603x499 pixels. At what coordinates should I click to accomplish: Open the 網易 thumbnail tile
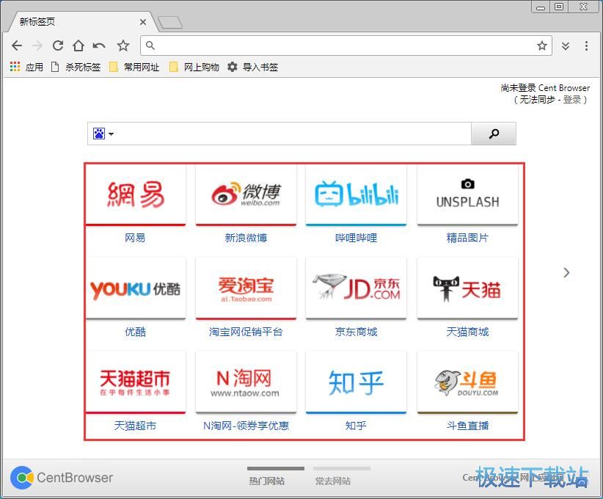136,194
